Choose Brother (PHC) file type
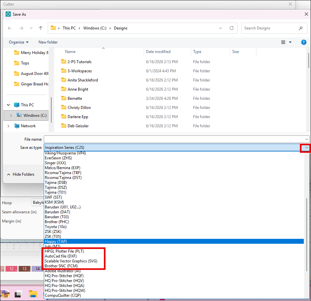Image resolution: width=311 pixels, height=301 pixels. pyautogui.click(x=57, y=222)
